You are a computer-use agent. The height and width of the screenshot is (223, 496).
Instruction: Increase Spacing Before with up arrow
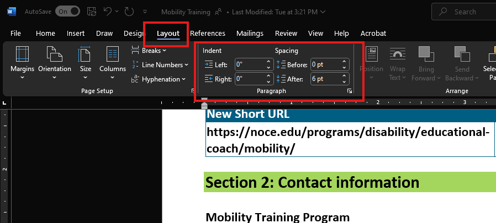345,62
